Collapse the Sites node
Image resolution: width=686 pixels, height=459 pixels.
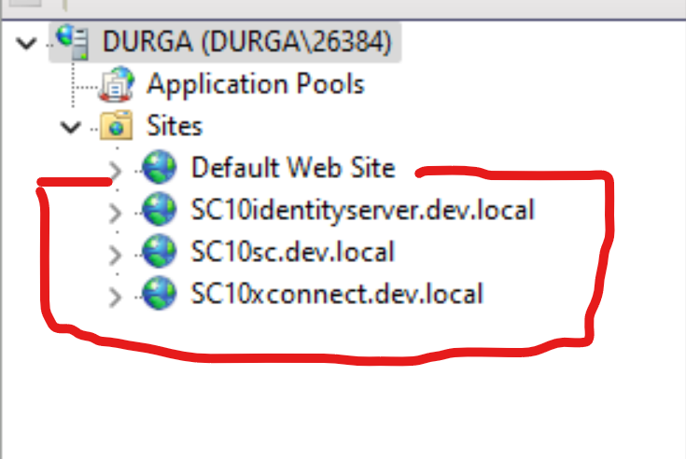(70, 127)
